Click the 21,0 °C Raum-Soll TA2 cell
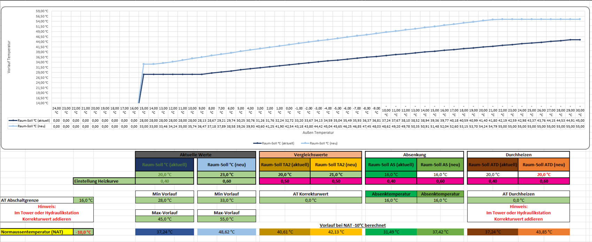The height and width of the screenshot is (242, 592). (336, 175)
